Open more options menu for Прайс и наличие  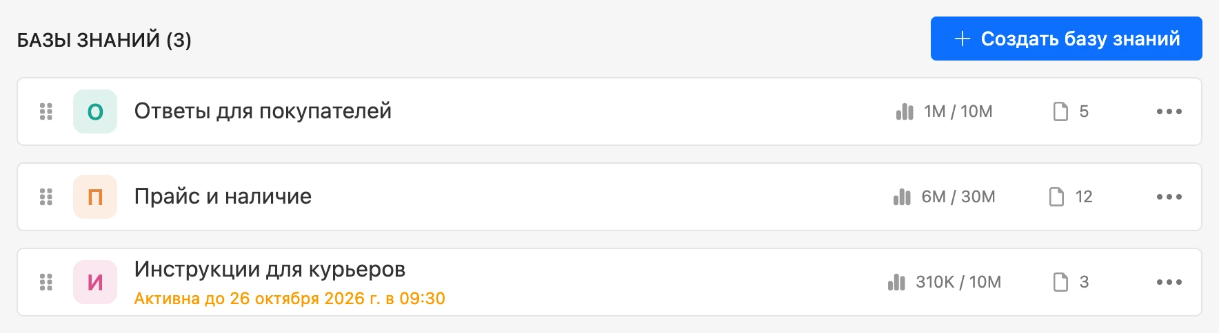[x=1169, y=197]
